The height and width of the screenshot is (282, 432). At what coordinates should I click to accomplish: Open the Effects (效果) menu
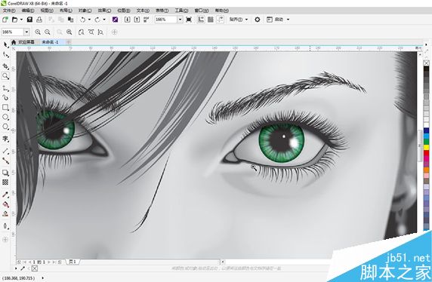pos(104,11)
